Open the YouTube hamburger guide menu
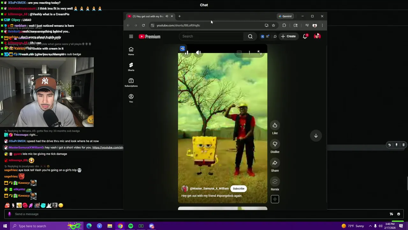 tap(131, 36)
